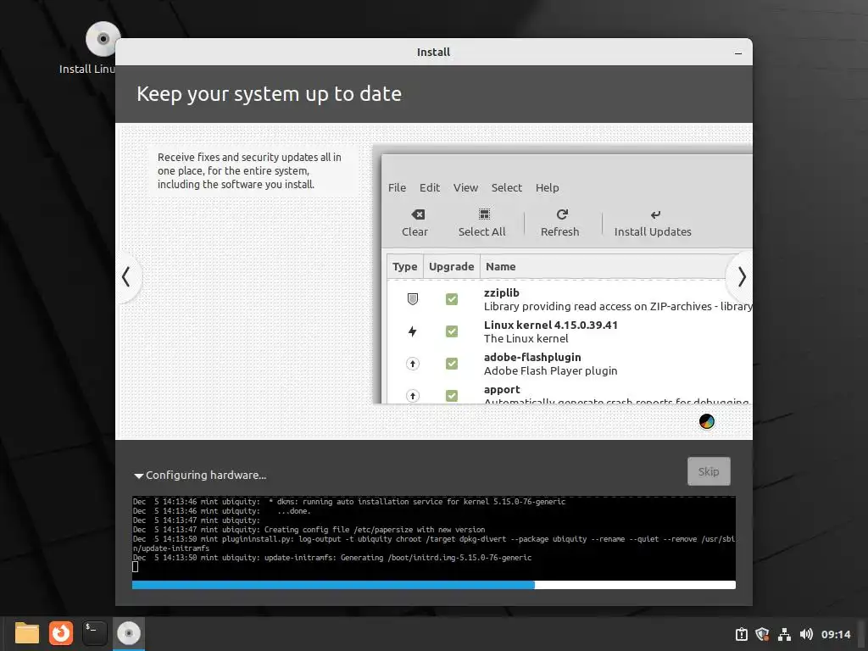Click 'The Linux kernel' description text
The image size is (868, 651).
[x=526, y=339]
